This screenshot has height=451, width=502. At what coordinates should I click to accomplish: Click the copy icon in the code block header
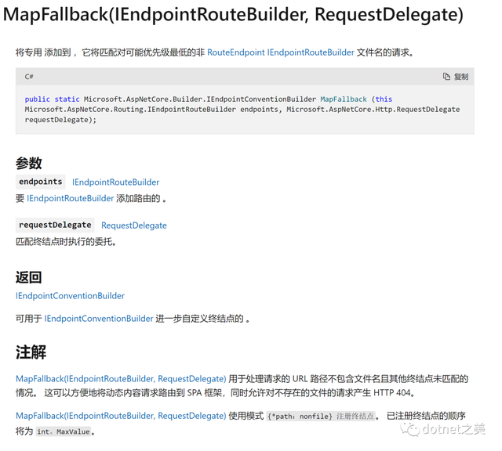tap(446, 77)
